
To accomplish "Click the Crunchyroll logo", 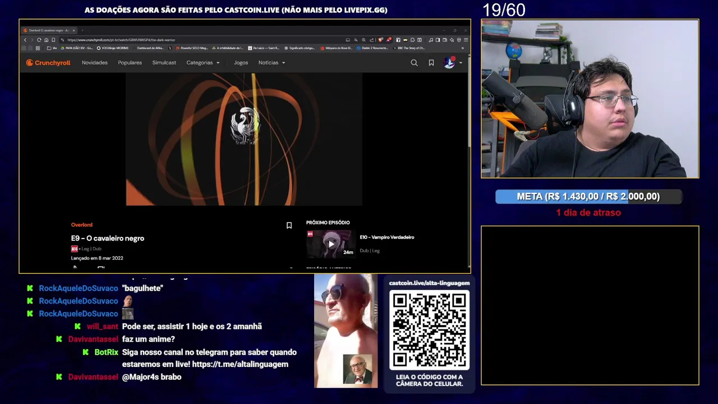I will [48, 63].
